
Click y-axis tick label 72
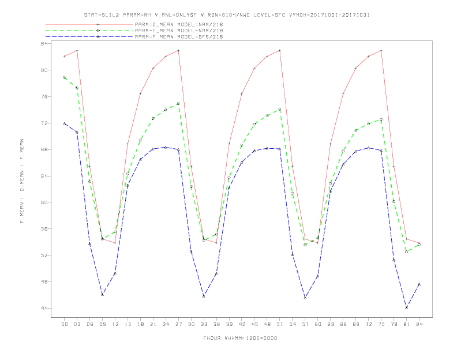[45, 123]
